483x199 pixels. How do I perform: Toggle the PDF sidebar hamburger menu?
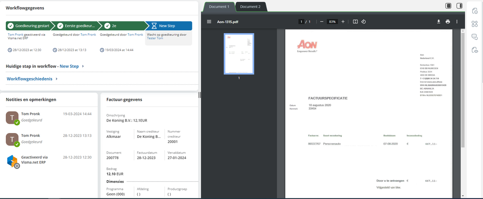click(209, 22)
